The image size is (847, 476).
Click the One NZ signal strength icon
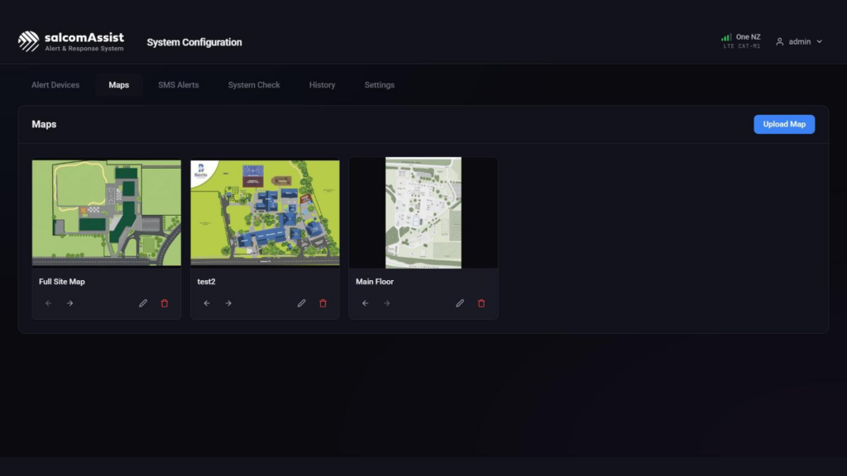726,37
